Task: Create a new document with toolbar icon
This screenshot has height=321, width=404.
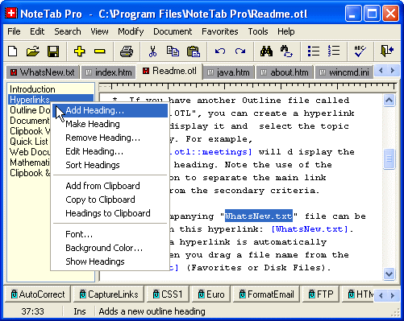Action: pos(13,51)
